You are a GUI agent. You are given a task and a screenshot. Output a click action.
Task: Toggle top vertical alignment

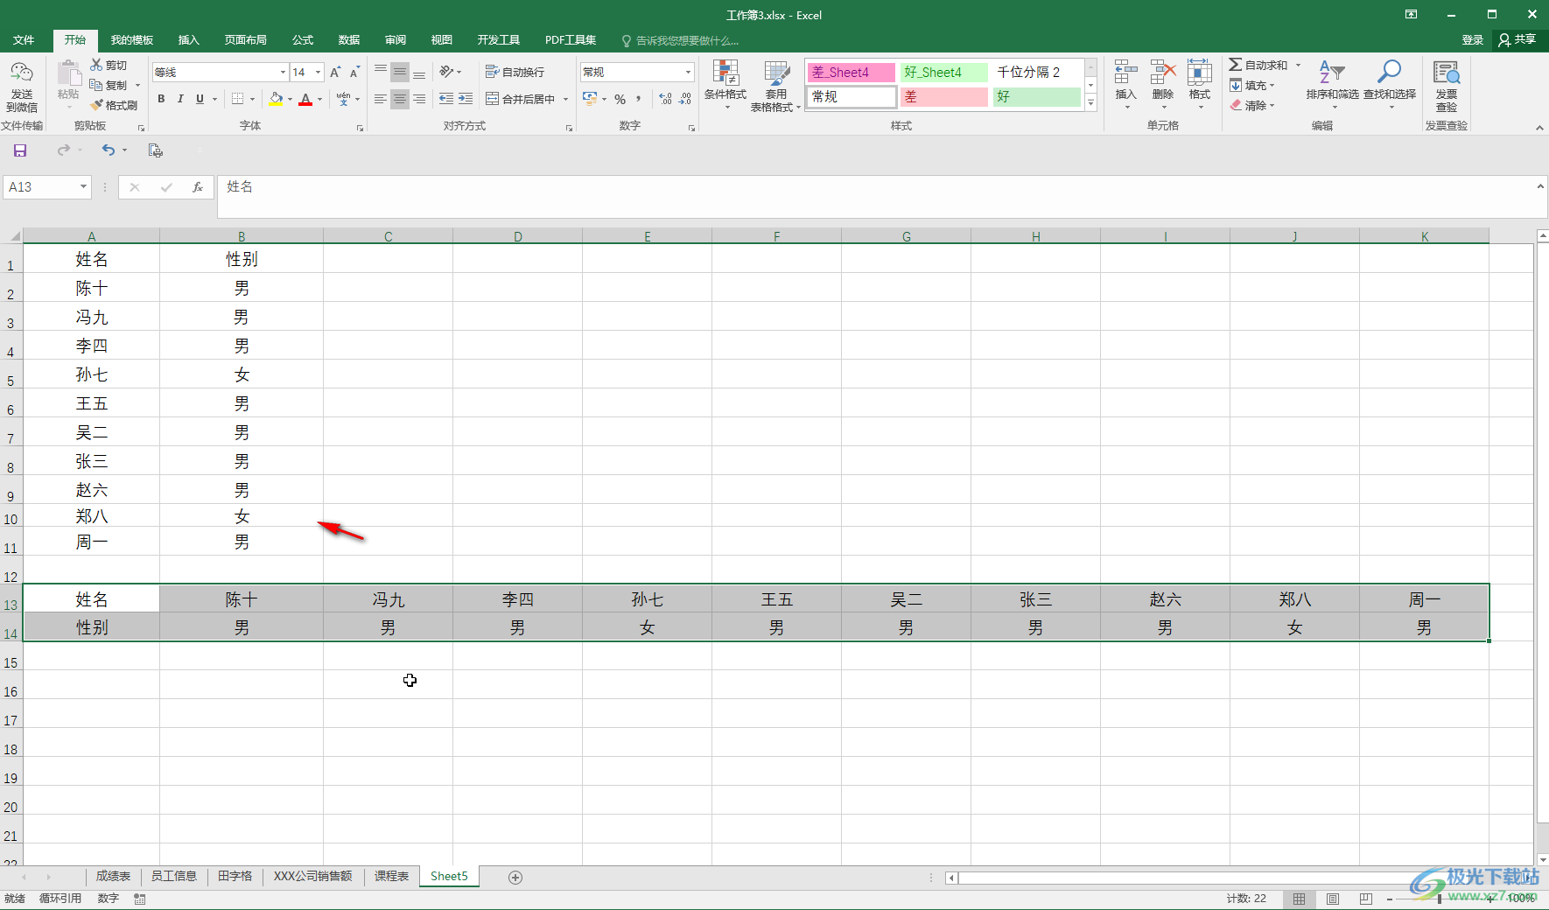pyautogui.click(x=381, y=72)
